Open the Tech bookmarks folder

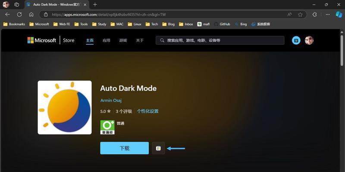point(152,24)
